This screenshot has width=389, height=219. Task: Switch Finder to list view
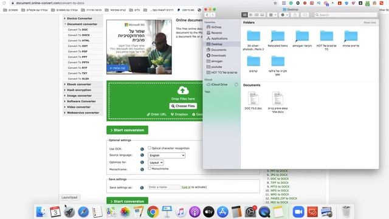pos(250,15)
